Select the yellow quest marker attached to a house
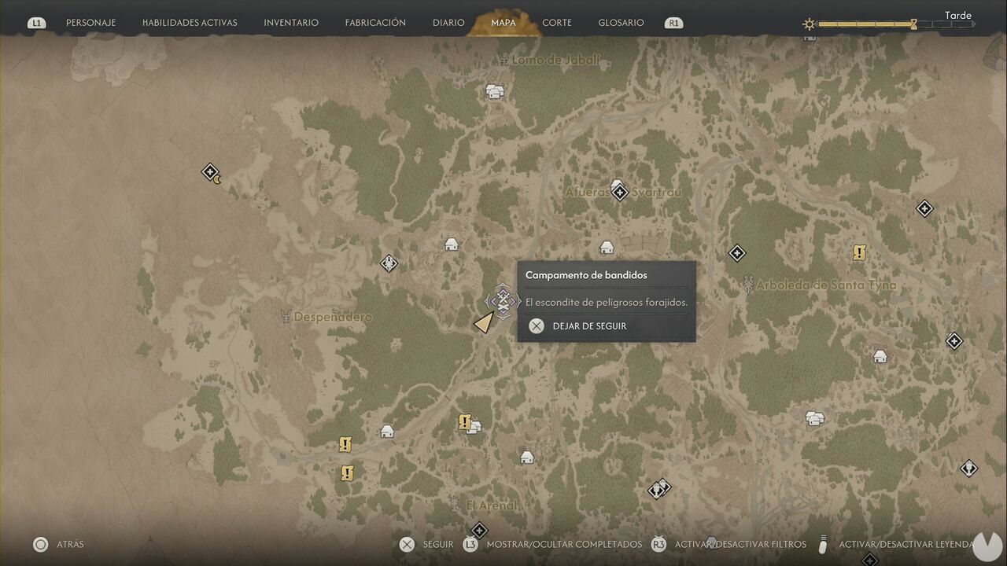Screen dimensions: 1007x566 point(465,422)
